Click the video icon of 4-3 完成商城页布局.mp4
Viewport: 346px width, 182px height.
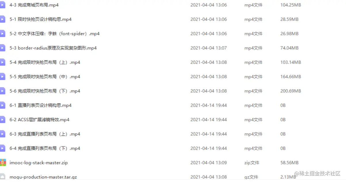pos(2,5)
